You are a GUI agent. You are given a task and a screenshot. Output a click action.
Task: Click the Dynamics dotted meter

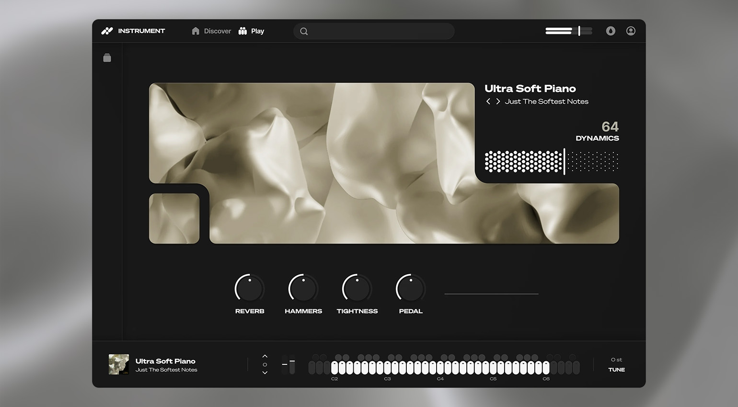click(551, 161)
